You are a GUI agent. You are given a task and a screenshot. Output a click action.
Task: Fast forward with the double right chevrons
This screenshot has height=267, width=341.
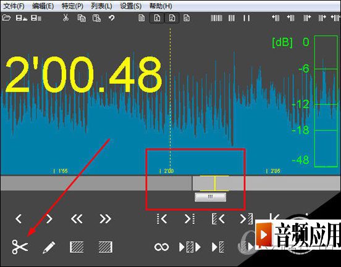click(x=105, y=218)
